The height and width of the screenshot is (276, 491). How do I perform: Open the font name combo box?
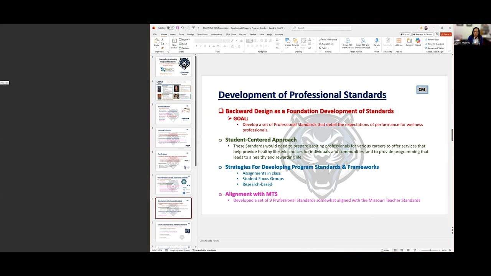point(209,41)
